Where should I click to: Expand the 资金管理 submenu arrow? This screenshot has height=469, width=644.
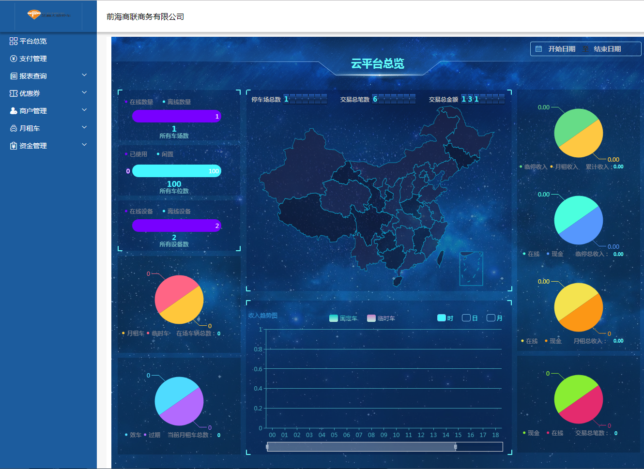coord(84,145)
